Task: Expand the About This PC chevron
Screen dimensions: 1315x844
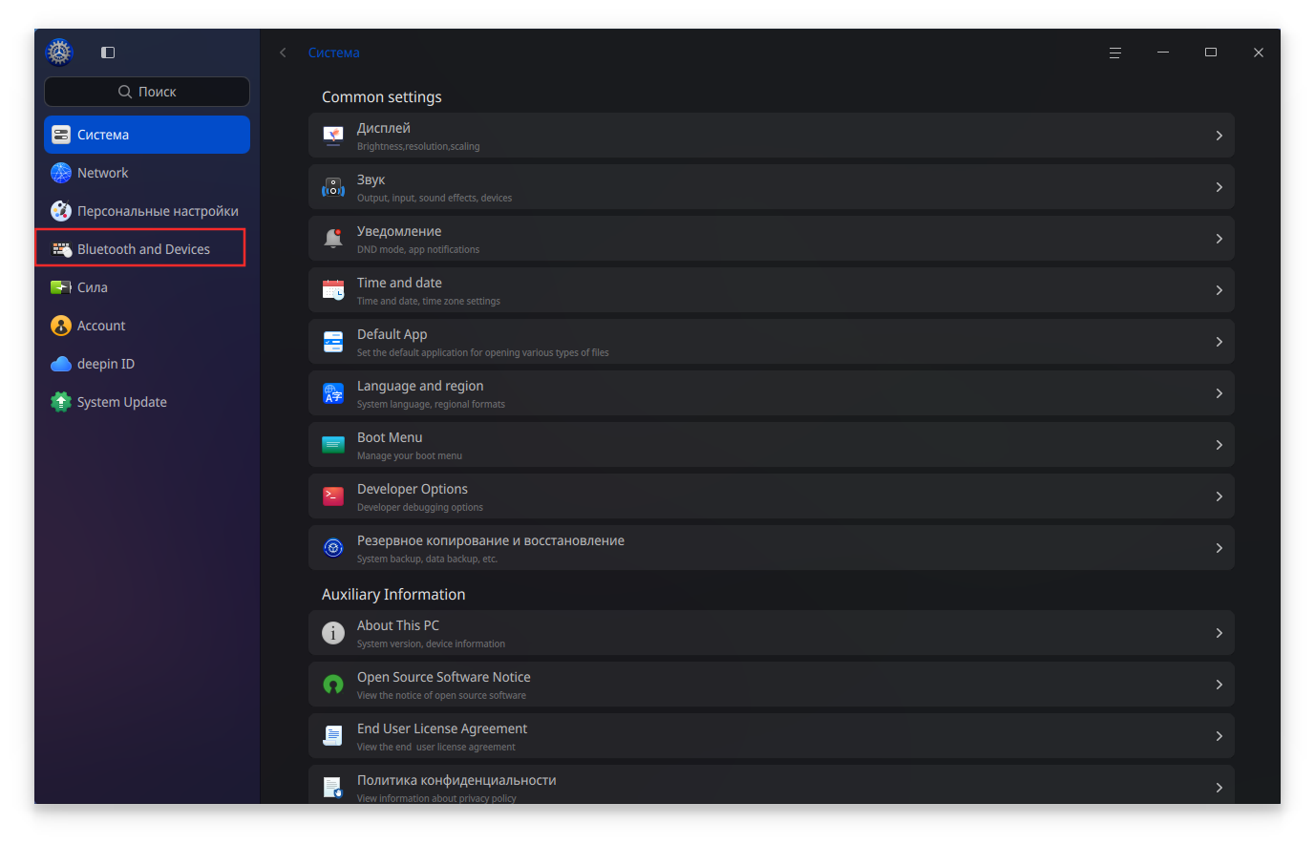Action: pos(1220,633)
